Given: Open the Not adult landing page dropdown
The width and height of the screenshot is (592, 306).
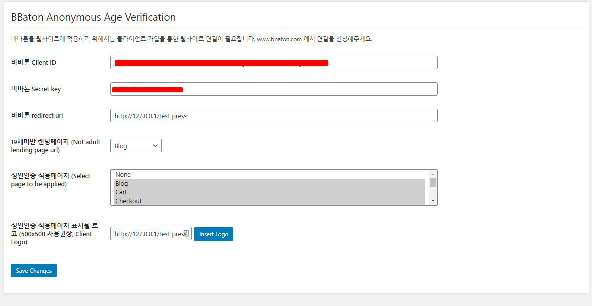Looking at the screenshot, I should tap(136, 146).
